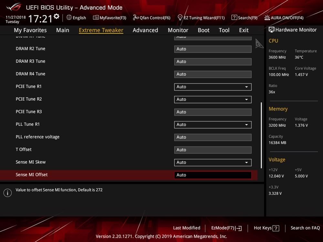
Task: Select the T Offset label
Action: 24,149
